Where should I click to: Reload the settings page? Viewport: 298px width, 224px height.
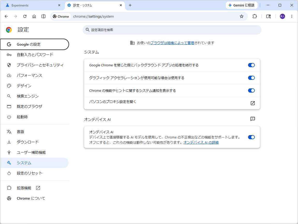click(x=25, y=16)
